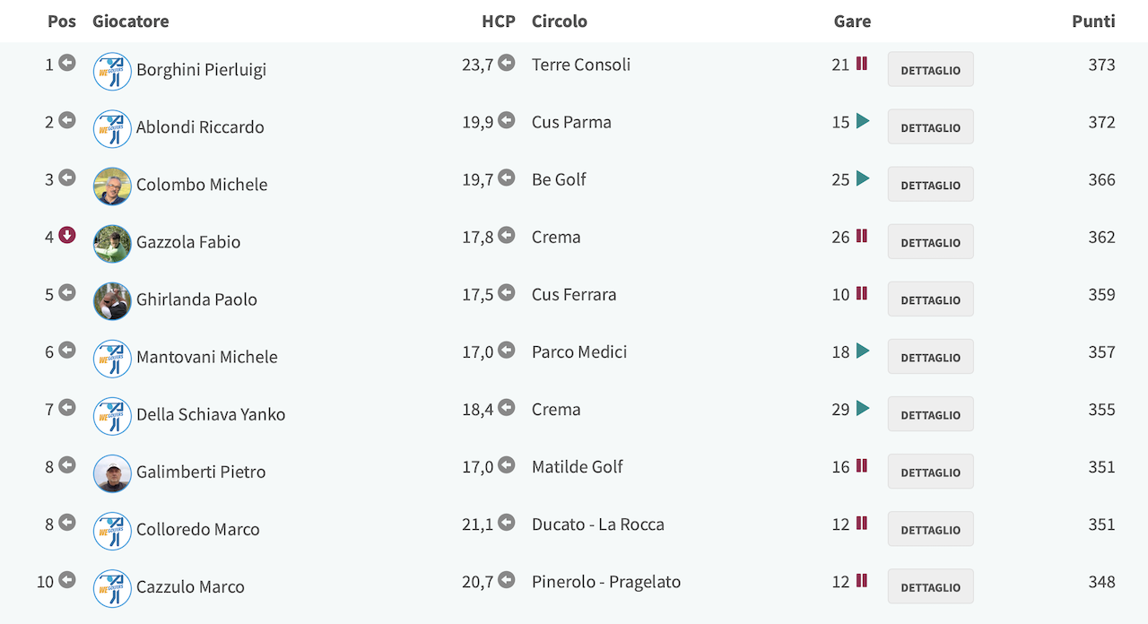This screenshot has width=1148, height=624.
Task: Click the red pause bars next to 21 gare
Action: click(x=862, y=64)
